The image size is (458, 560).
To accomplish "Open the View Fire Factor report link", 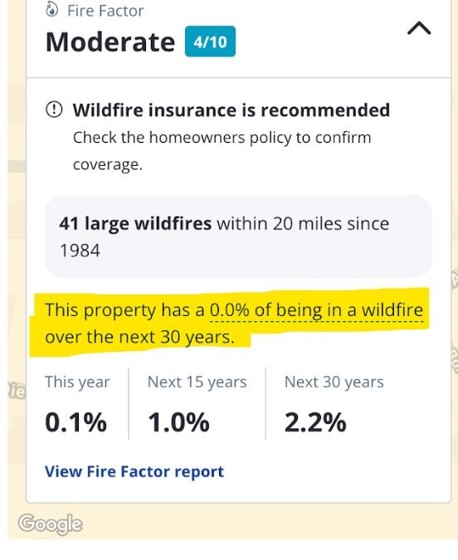I will [x=134, y=471].
